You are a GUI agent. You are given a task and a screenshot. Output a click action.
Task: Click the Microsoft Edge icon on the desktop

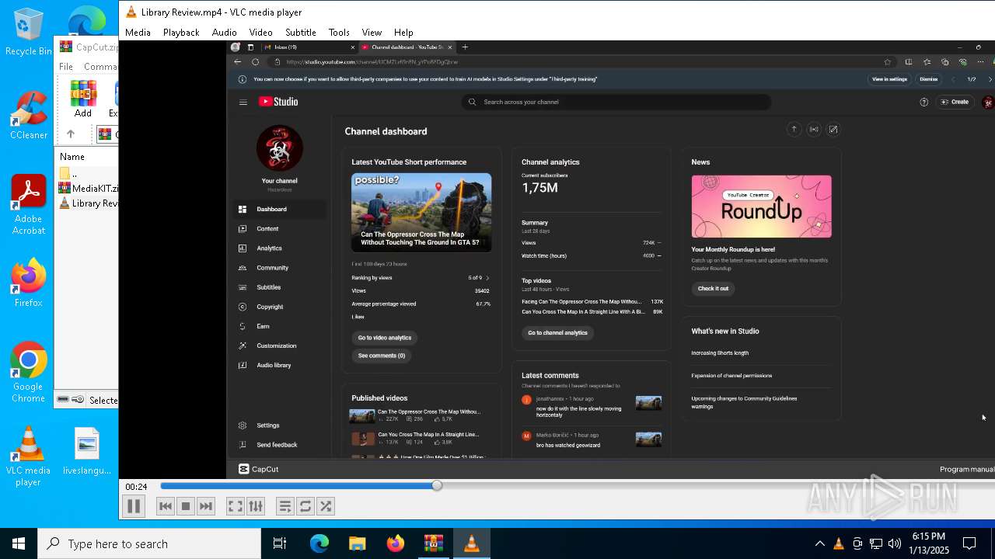coord(86,21)
